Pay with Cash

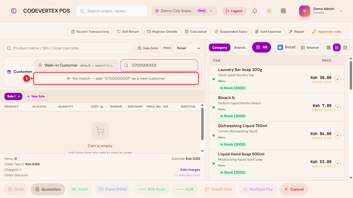coord(80,189)
